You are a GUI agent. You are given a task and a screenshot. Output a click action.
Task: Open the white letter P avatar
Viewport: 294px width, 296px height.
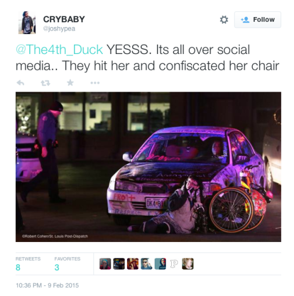[x=174, y=264]
